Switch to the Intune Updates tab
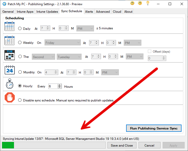This screenshot has height=151, width=188. point(47,11)
